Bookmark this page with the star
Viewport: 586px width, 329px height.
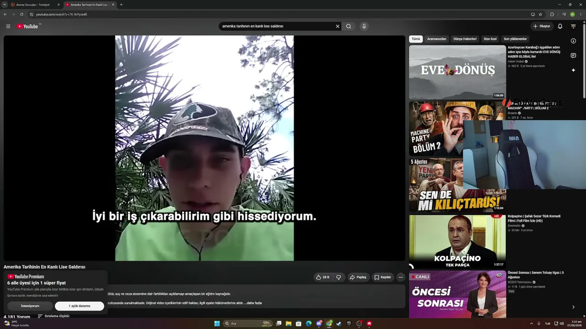click(x=541, y=14)
